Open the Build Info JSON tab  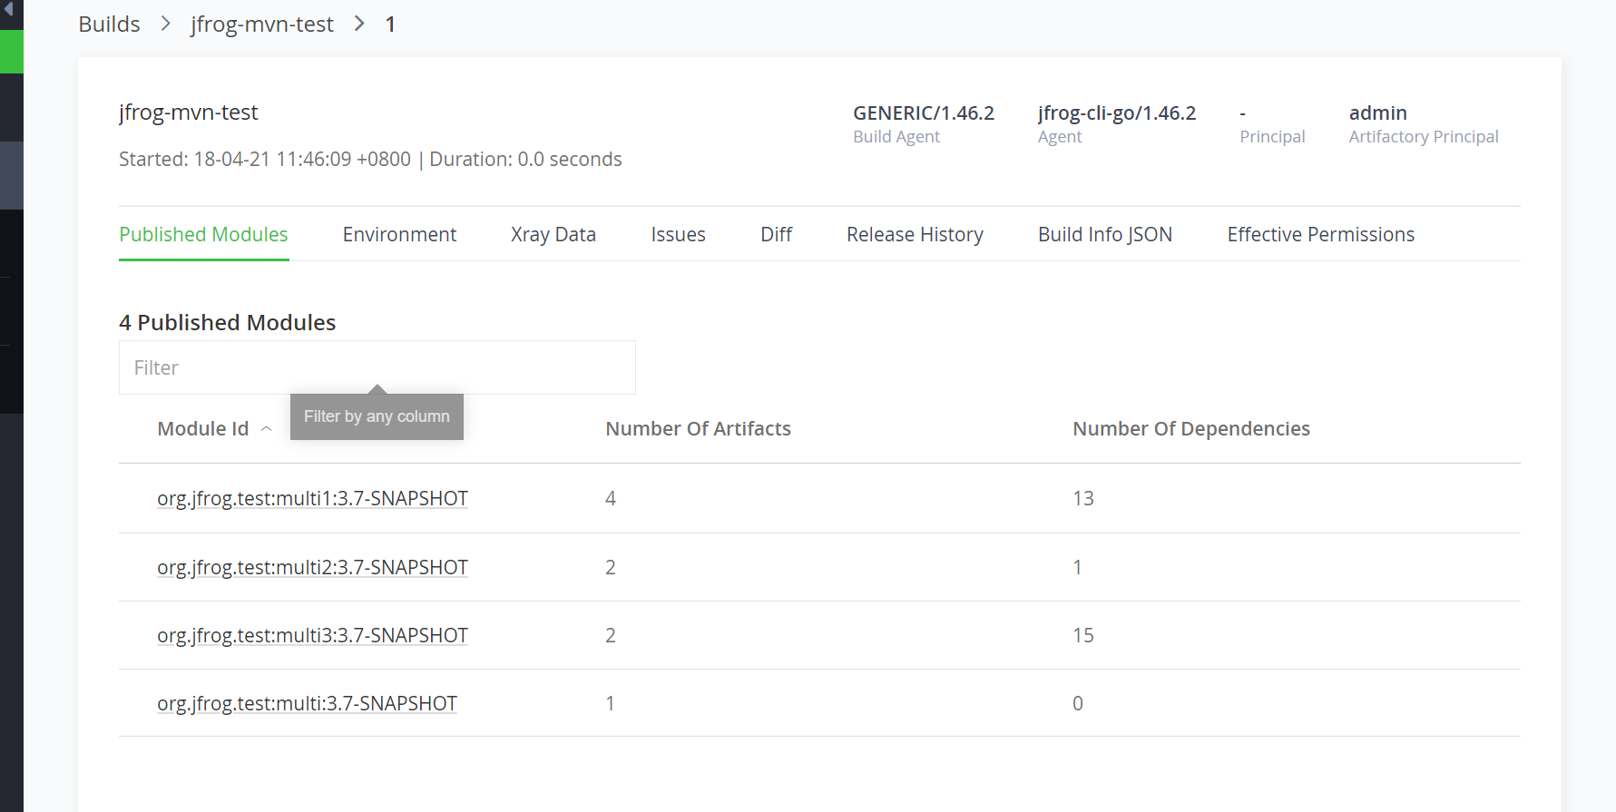click(x=1105, y=234)
